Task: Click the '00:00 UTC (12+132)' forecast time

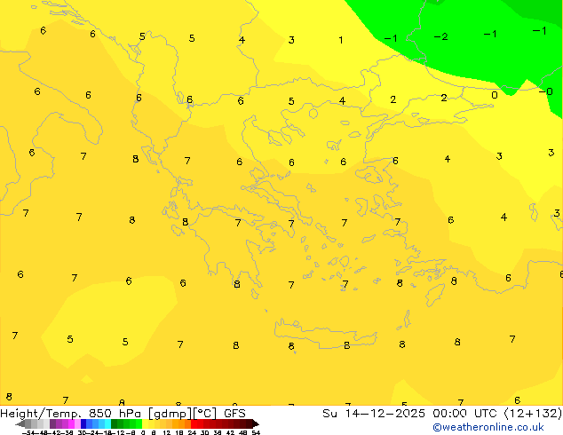Action: coord(497,414)
